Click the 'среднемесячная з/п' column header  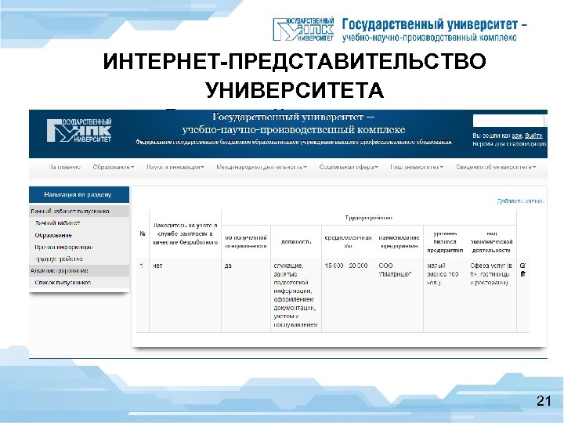pyautogui.click(x=348, y=242)
